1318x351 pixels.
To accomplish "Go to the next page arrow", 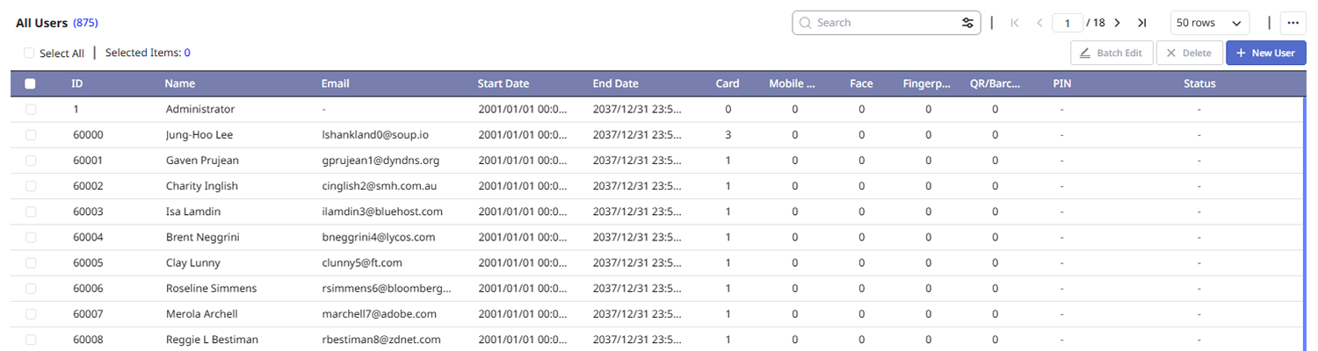I will tap(1117, 23).
